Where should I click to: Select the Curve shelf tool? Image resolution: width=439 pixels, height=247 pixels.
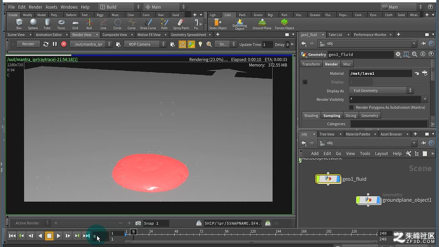(131, 24)
